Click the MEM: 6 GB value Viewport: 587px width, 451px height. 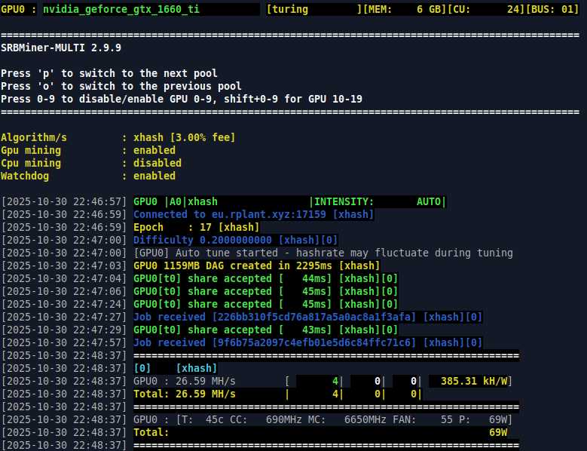405,9
